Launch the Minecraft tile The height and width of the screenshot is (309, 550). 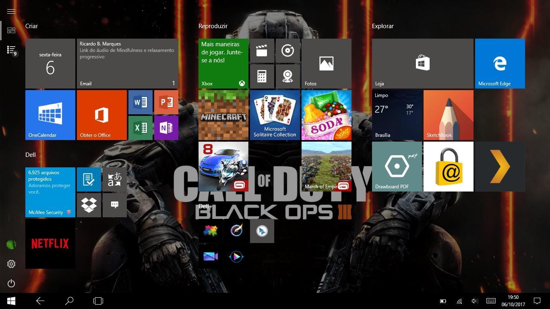(x=223, y=115)
